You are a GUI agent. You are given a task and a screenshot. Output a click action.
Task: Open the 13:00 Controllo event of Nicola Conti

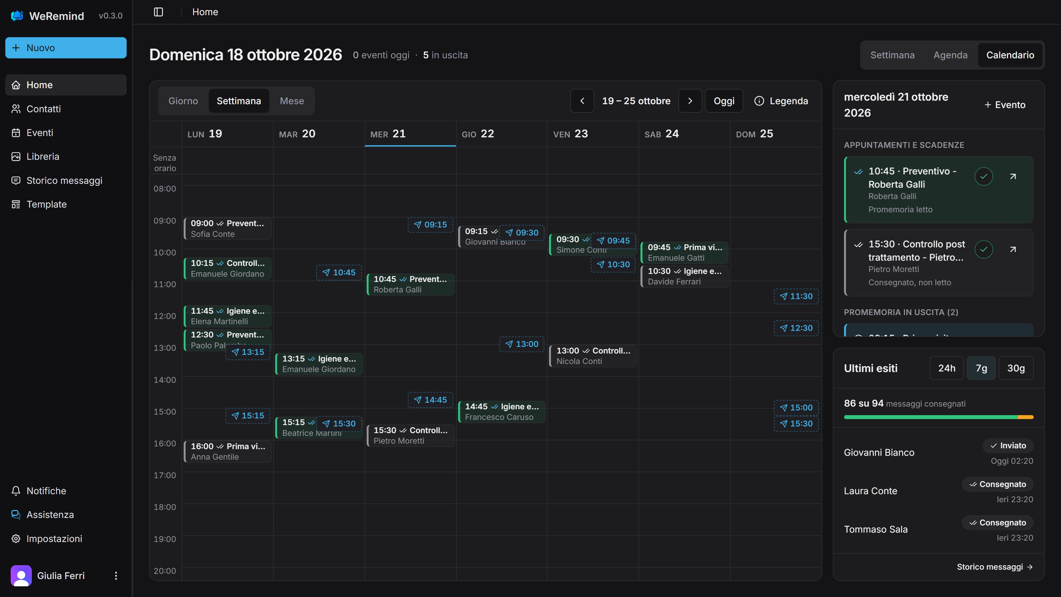tap(593, 356)
